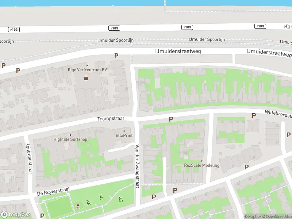This screenshot has height=219, width=292.
Task: Click the RezScale Modeling marker dot
Action: (x=201, y=161)
